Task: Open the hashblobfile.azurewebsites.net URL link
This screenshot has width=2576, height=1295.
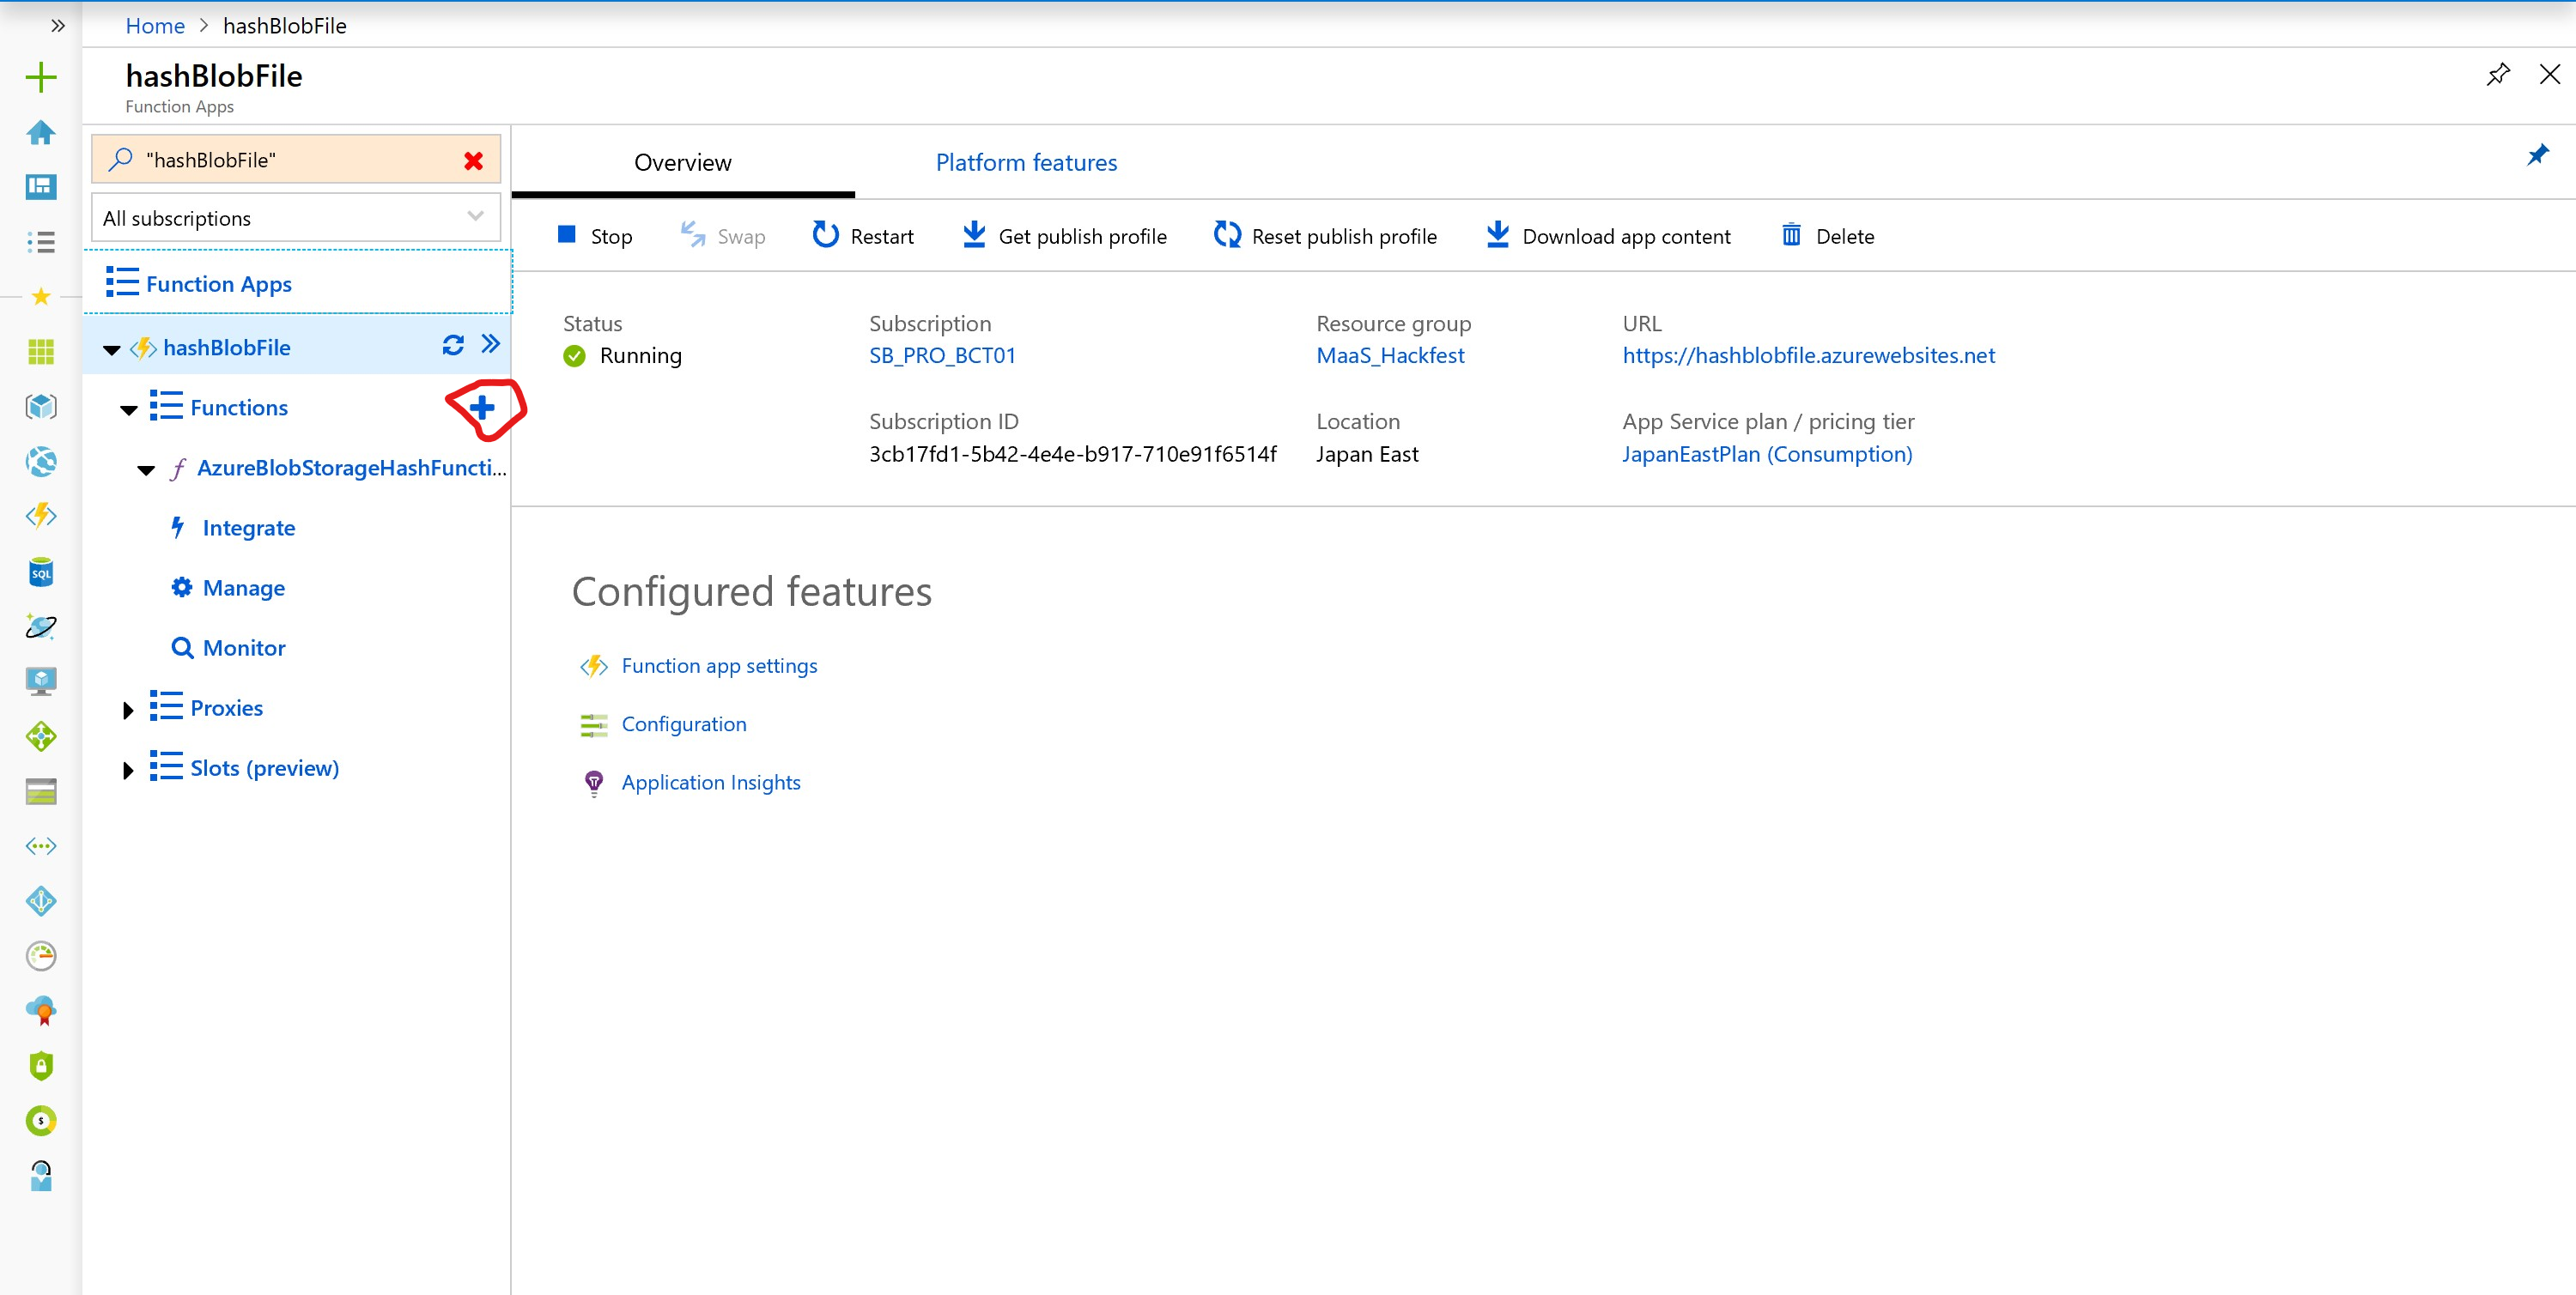Action: (x=1808, y=356)
